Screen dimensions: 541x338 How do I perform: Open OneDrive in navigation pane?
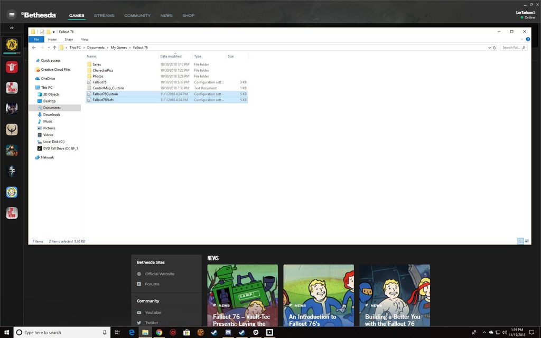45,79
